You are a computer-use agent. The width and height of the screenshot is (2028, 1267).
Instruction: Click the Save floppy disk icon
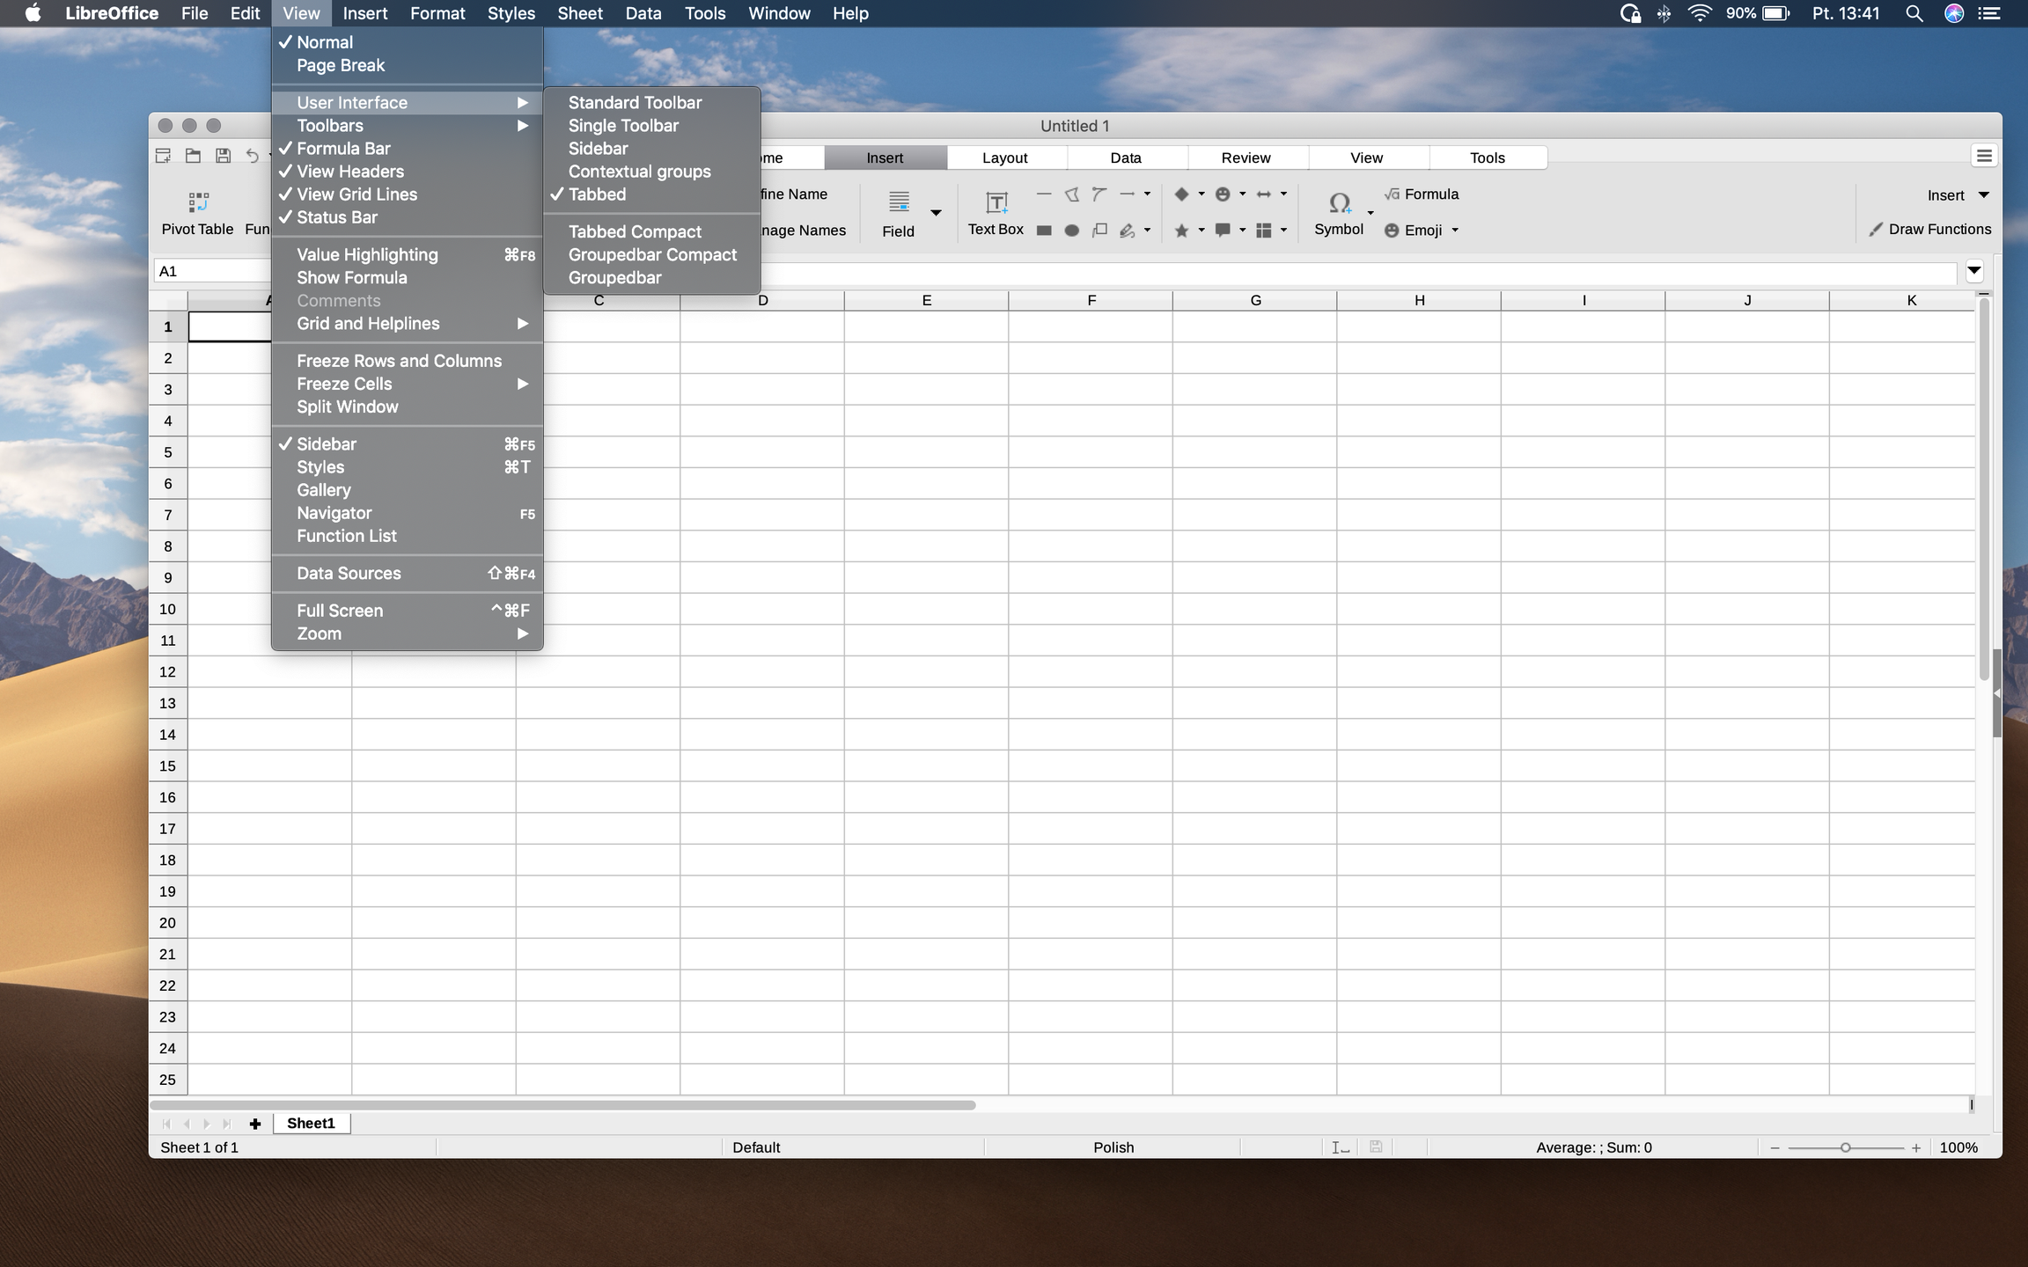point(224,156)
